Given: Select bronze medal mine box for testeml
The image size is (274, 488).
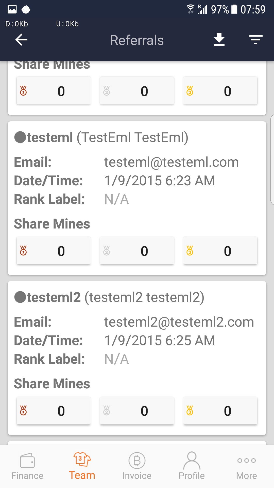Looking at the screenshot, I should (x=54, y=251).
